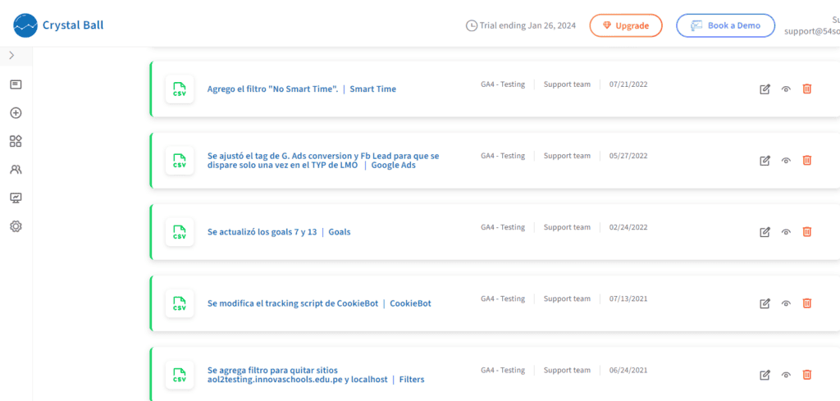Open the Crystal Ball logo home link
This screenshot has height=401, width=840.
coord(58,25)
